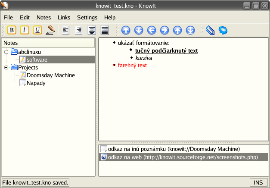The image size is (270, 188).
Task: Add a link using the paperclip icon
Action: [210, 30]
